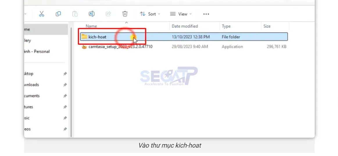The image size is (338, 156).
Task: Unpin Pictures using its pin icon
Action: (65, 107)
